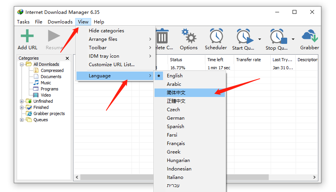Sort by the Time left column header

click(x=220, y=60)
